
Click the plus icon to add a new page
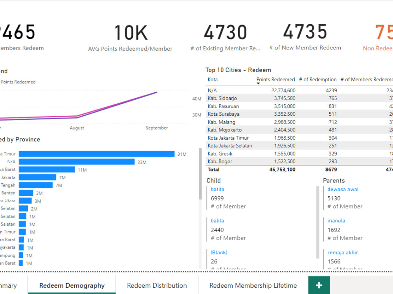click(x=318, y=285)
